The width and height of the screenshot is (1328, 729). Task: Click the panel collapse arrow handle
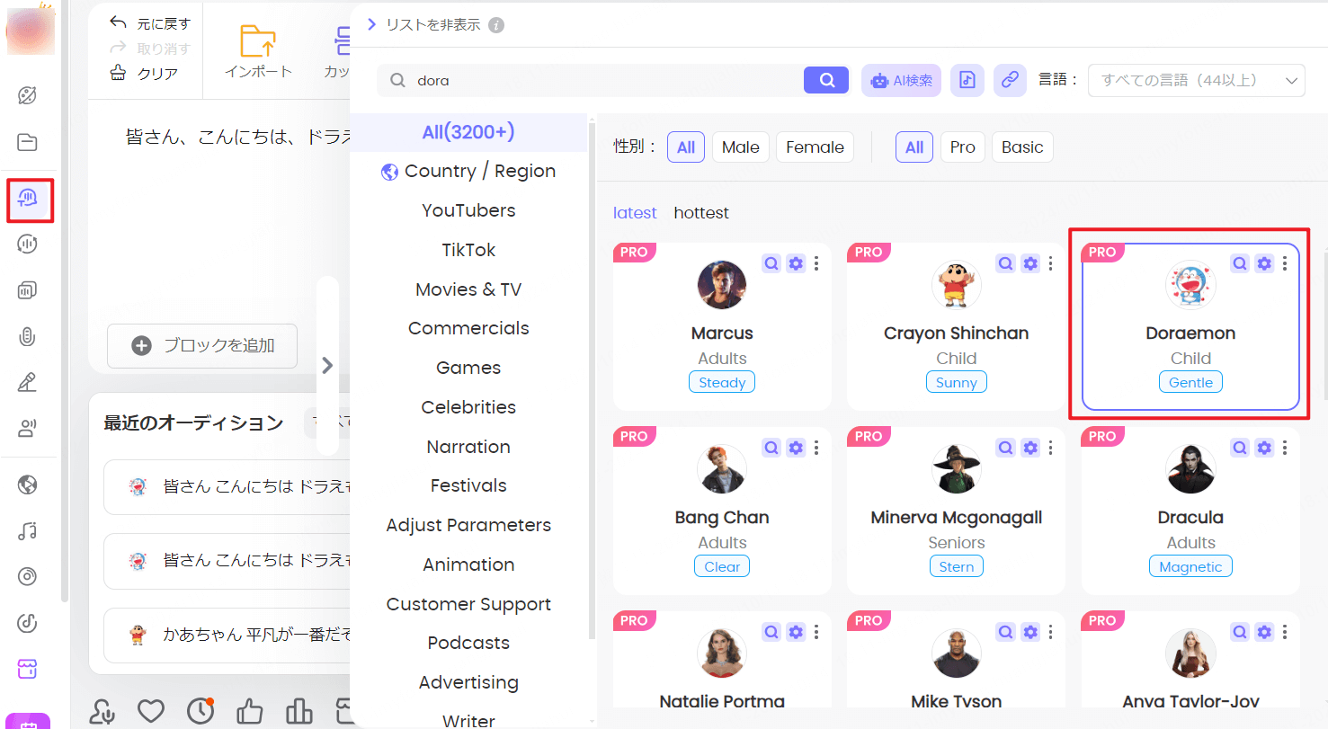point(327,365)
